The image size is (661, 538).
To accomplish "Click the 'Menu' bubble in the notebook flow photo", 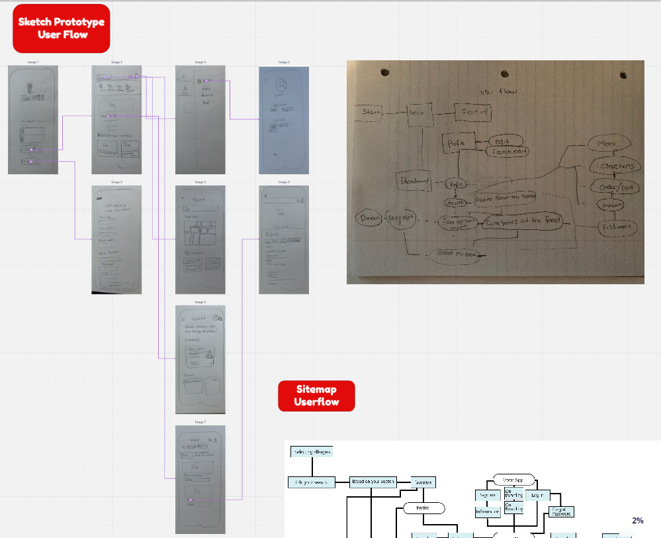I will pyautogui.click(x=609, y=144).
